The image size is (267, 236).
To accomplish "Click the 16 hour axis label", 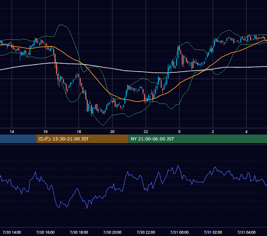I will tap(45, 132).
